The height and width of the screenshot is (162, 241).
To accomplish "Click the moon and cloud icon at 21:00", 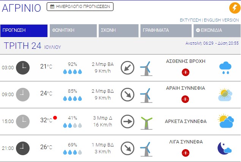I will coord(225,148).
